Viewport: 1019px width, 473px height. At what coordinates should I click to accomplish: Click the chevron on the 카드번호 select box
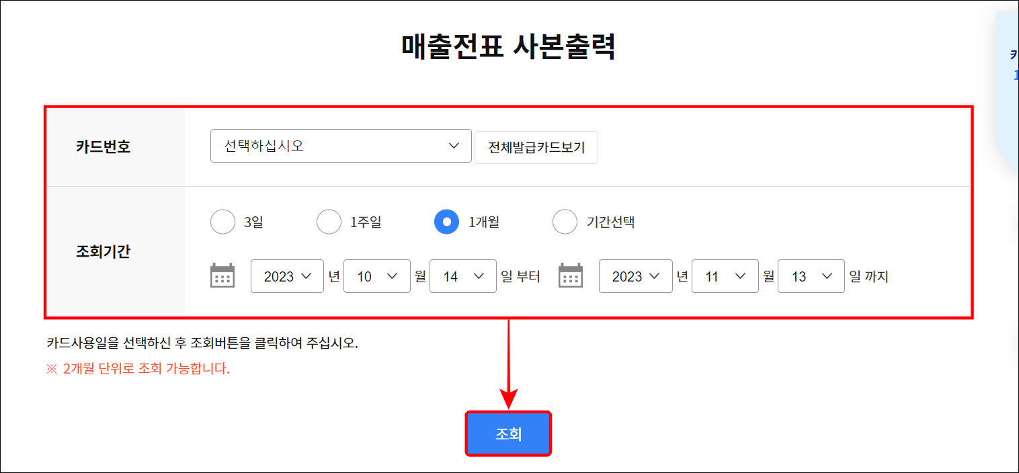[454, 145]
